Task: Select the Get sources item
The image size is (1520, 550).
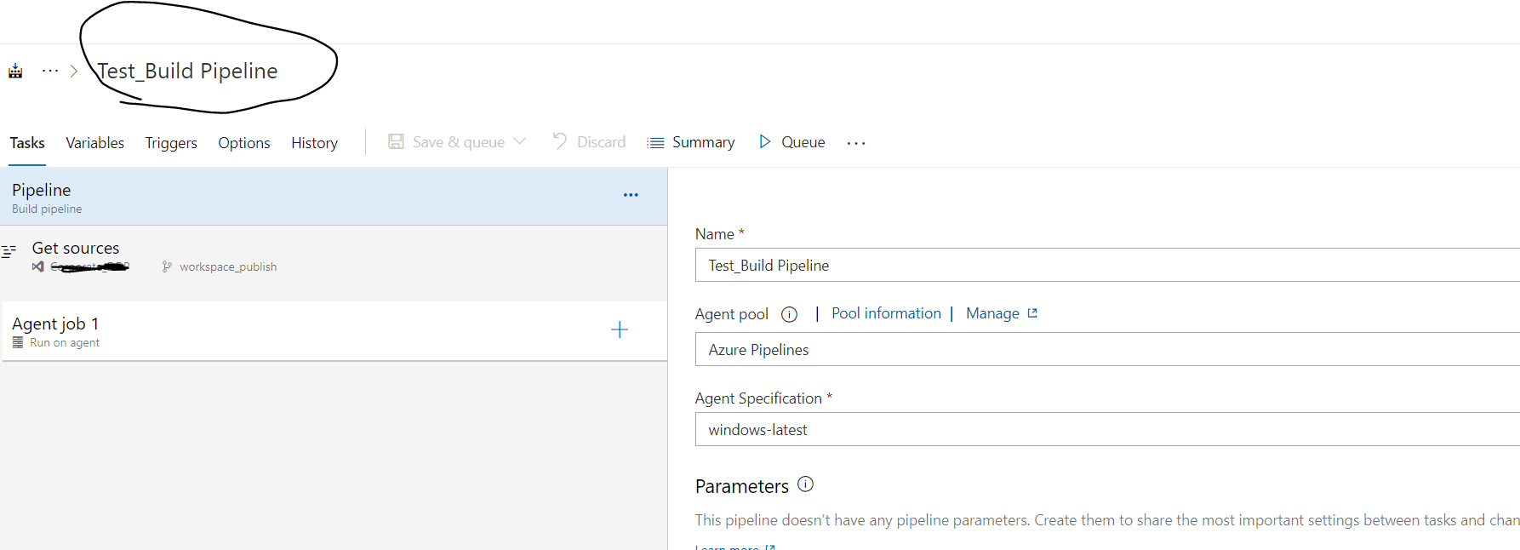Action: pyautogui.click(x=76, y=249)
